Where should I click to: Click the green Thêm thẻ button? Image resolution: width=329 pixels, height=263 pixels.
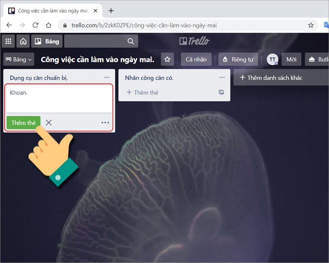coord(23,122)
